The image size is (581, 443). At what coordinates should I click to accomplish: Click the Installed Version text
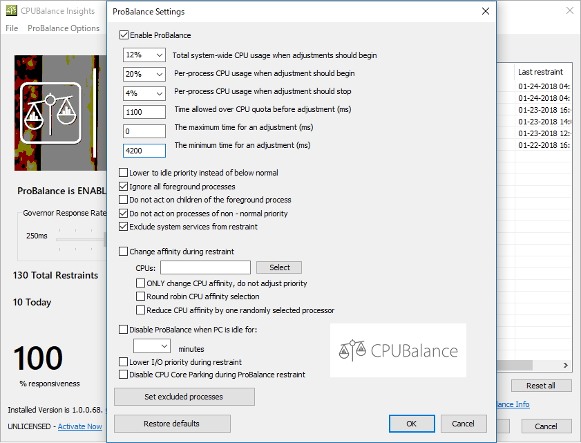coord(55,410)
